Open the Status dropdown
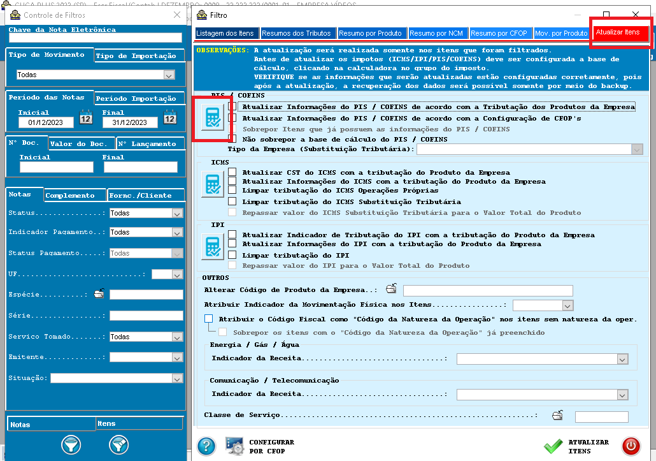 click(x=178, y=213)
